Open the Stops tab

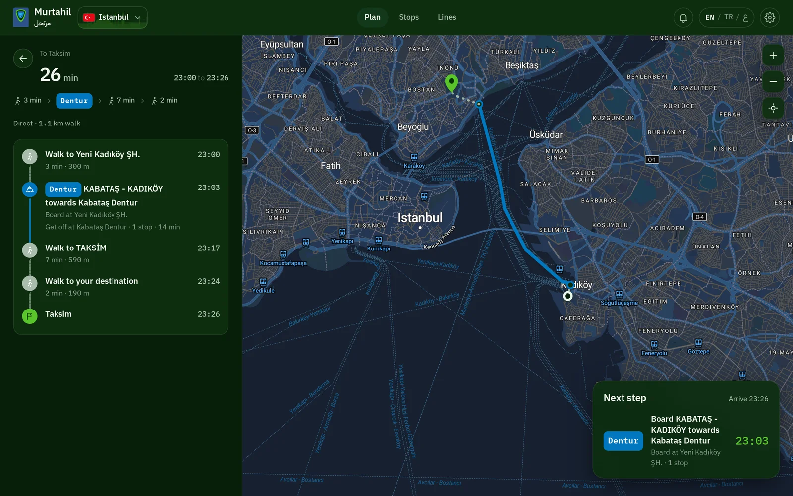coord(409,17)
